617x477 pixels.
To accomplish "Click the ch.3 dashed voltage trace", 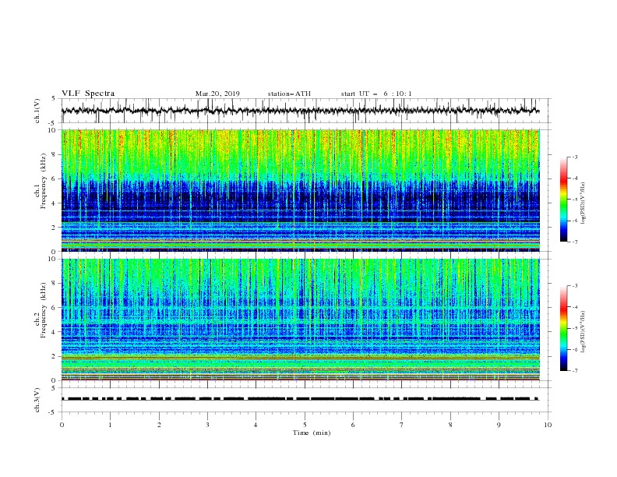I will [300, 399].
